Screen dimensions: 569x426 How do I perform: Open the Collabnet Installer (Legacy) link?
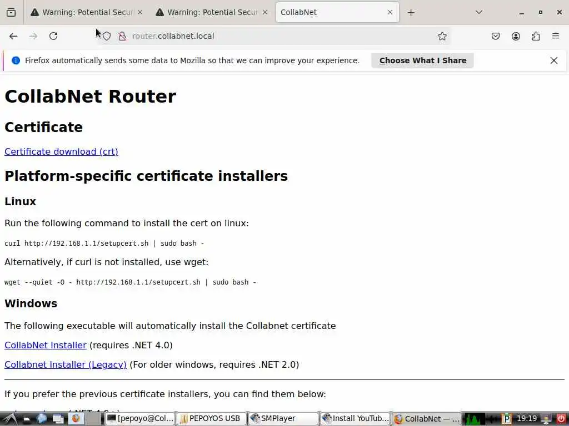[66, 365]
